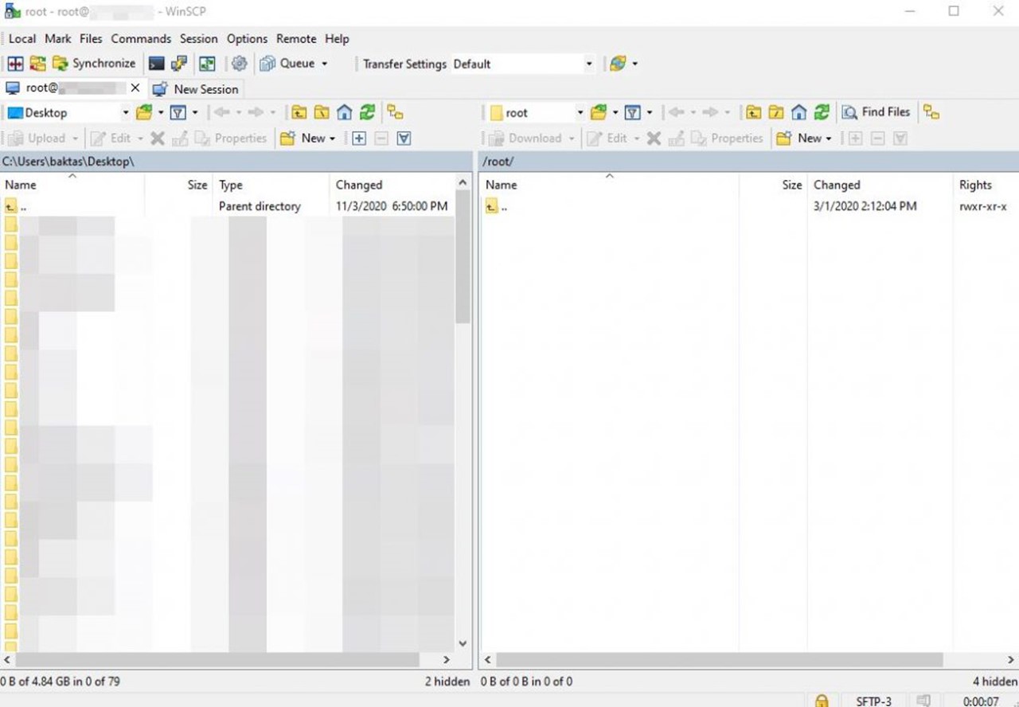Click remote panel horizontal scrollbar thumb

[x=719, y=660]
